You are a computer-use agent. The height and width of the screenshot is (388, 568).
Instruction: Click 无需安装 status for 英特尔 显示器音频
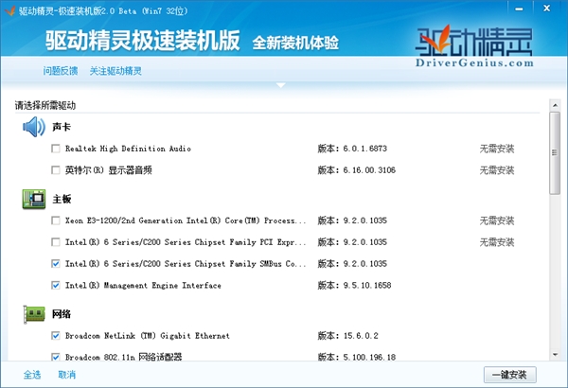[x=497, y=170]
